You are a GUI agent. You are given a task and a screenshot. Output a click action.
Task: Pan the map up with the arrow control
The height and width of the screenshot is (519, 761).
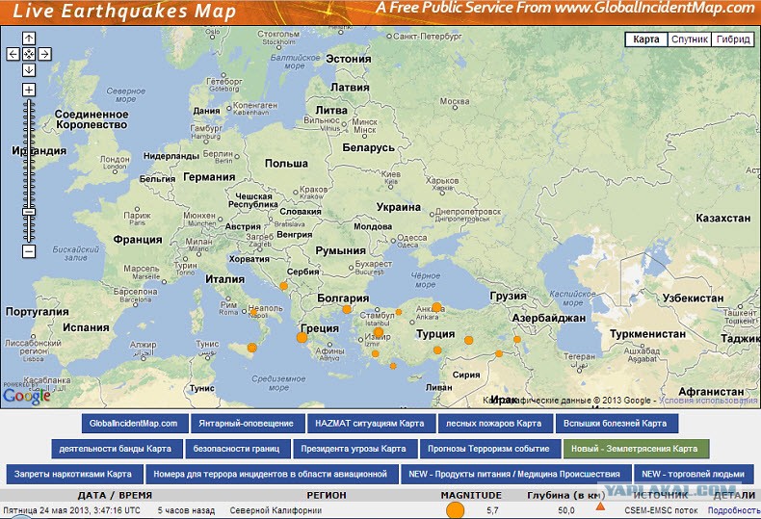point(29,38)
